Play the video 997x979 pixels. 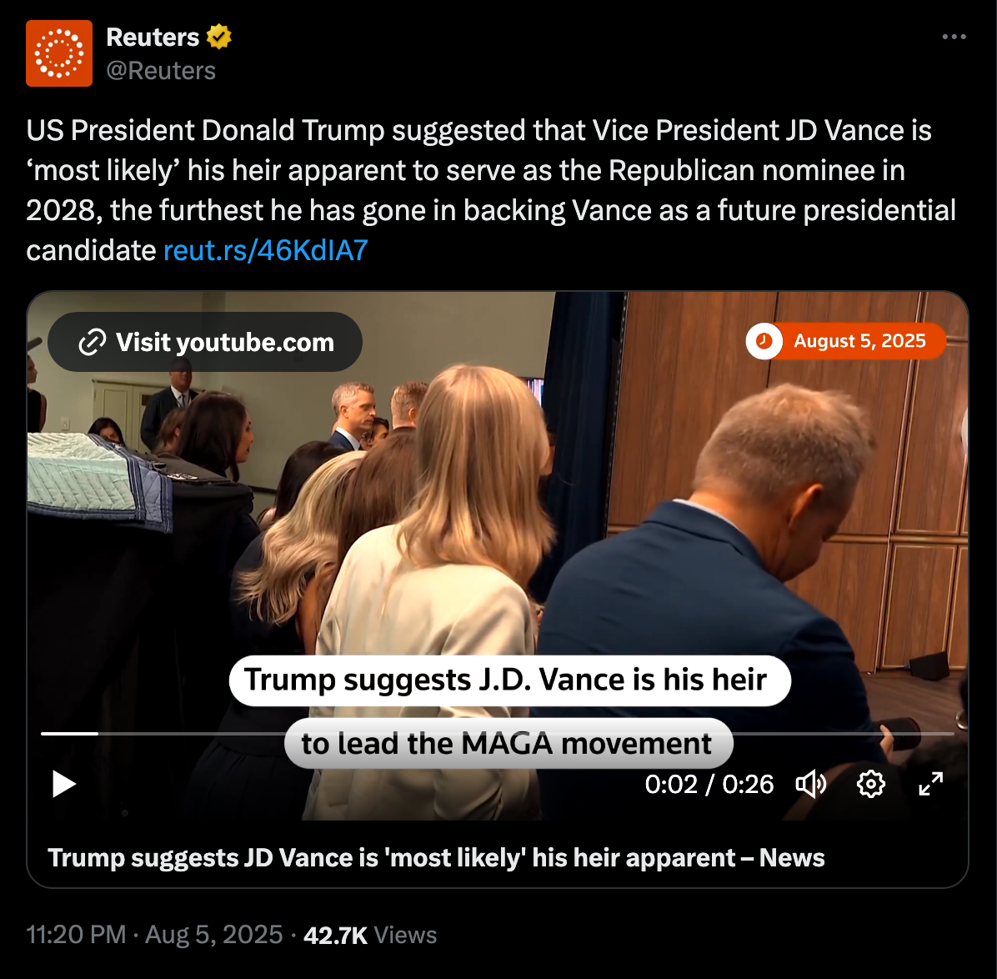click(63, 784)
